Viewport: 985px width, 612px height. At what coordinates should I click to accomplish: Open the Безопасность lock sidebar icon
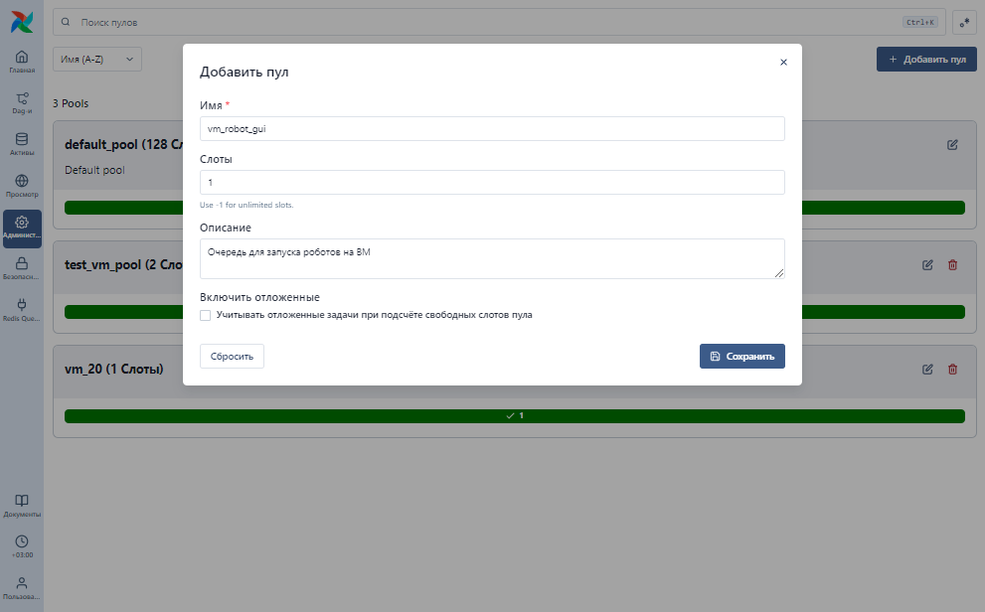pyautogui.click(x=22, y=268)
